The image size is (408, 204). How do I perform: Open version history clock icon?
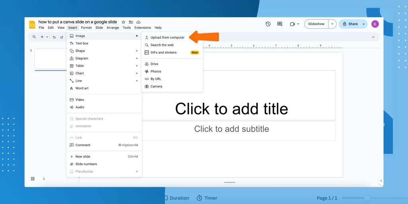point(268,24)
